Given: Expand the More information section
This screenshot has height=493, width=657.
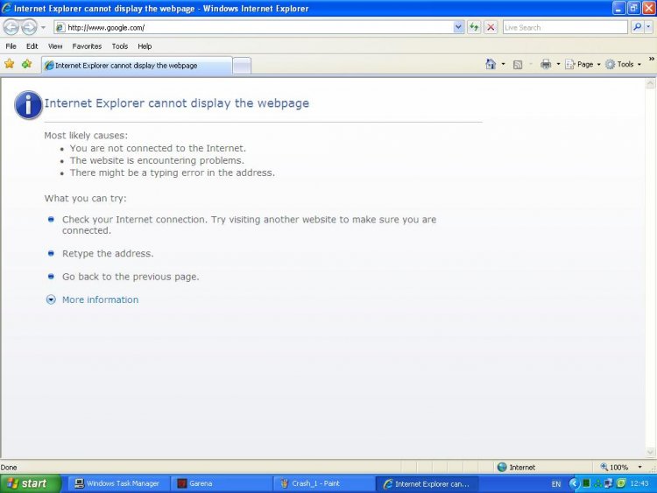Looking at the screenshot, I should [51, 299].
